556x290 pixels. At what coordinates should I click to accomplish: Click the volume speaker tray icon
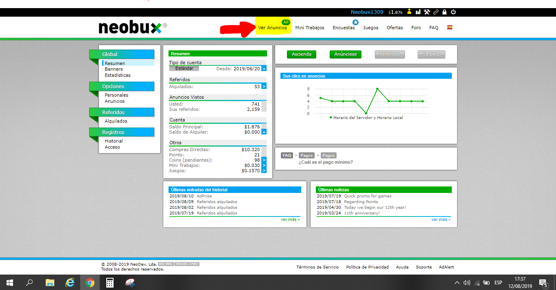click(467, 283)
